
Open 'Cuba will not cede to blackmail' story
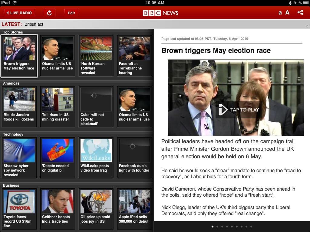[96, 107]
